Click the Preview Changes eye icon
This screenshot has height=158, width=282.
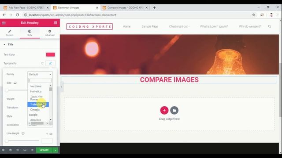(x=32, y=150)
